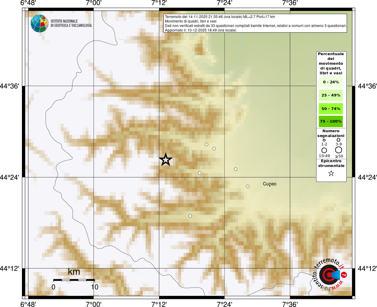Click the 7°00' label along top edge

(x=94, y=3)
